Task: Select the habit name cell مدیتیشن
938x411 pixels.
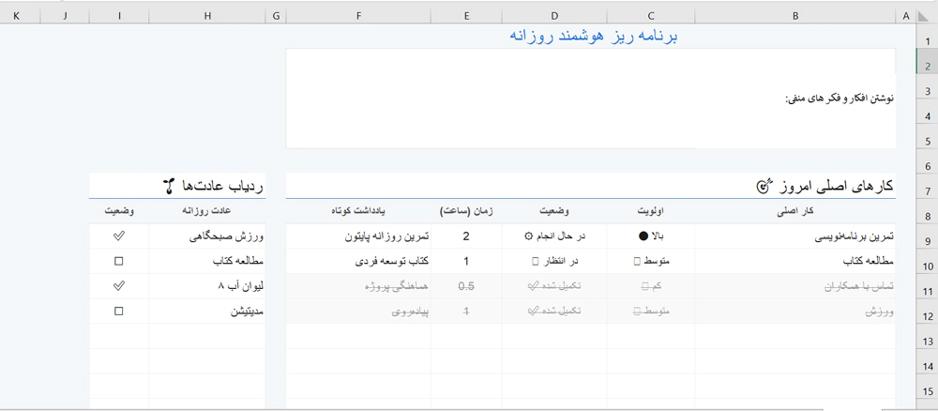Action: click(x=207, y=312)
